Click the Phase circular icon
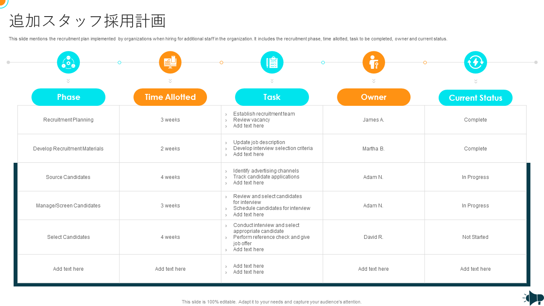The image size is (544, 306). coord(68,62)
